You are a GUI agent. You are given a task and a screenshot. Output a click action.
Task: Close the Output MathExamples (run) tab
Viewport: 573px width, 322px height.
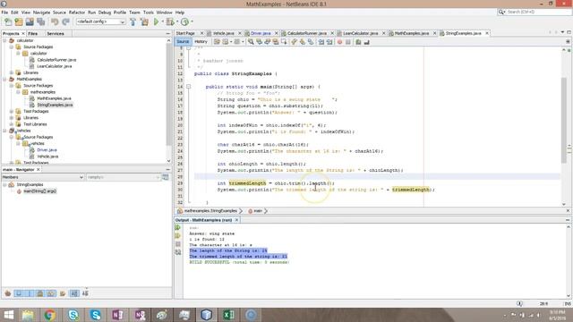coord(236,220)
